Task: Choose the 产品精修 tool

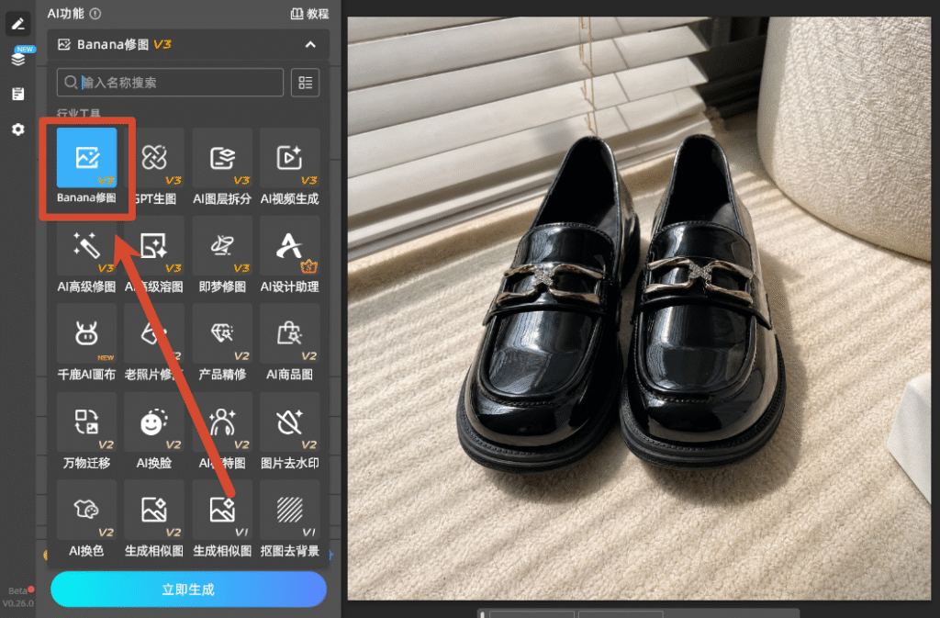Action: coord(222,333)
